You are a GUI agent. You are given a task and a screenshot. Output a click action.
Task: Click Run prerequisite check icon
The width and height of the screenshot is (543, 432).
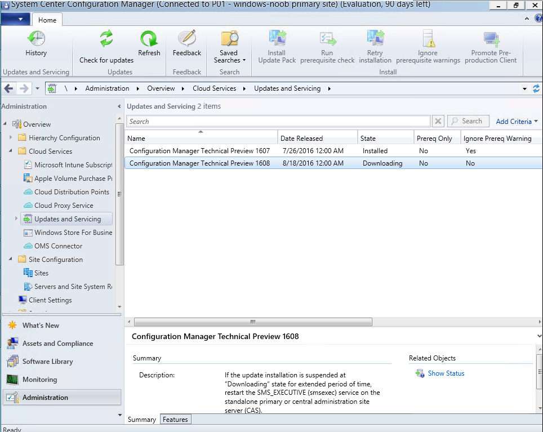[327, 39]
